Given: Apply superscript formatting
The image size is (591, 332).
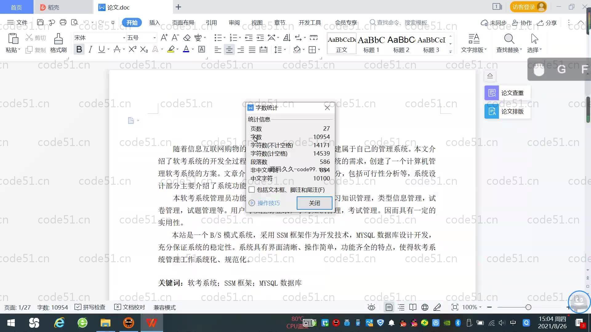Looking at the screenshot, I should [x=132, y=49].
